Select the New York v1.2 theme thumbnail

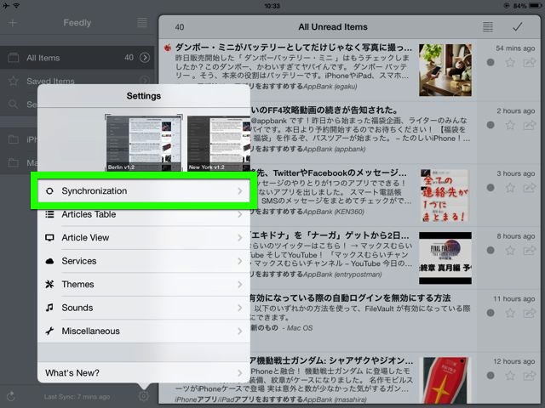pos(219,143)
